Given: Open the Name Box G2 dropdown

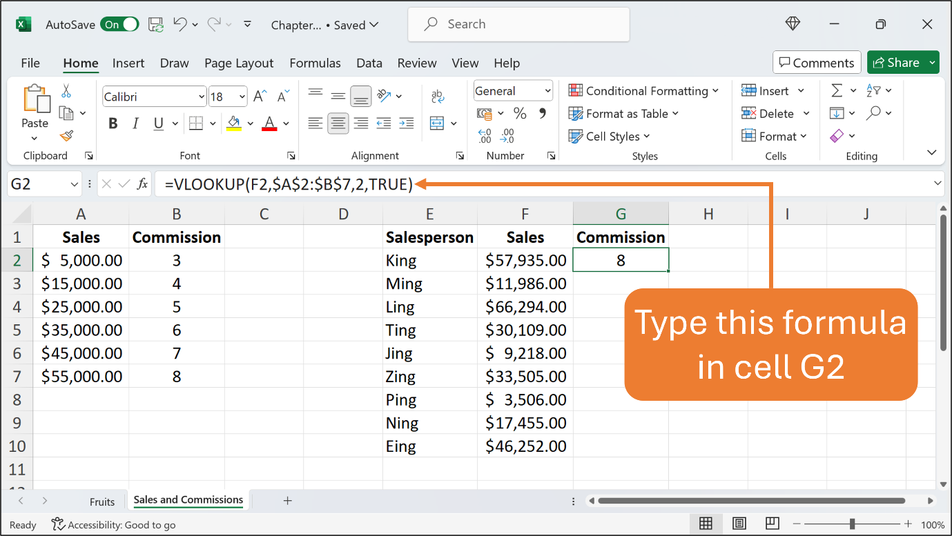Looking at the screenshot, I should (x=75, y=184).
